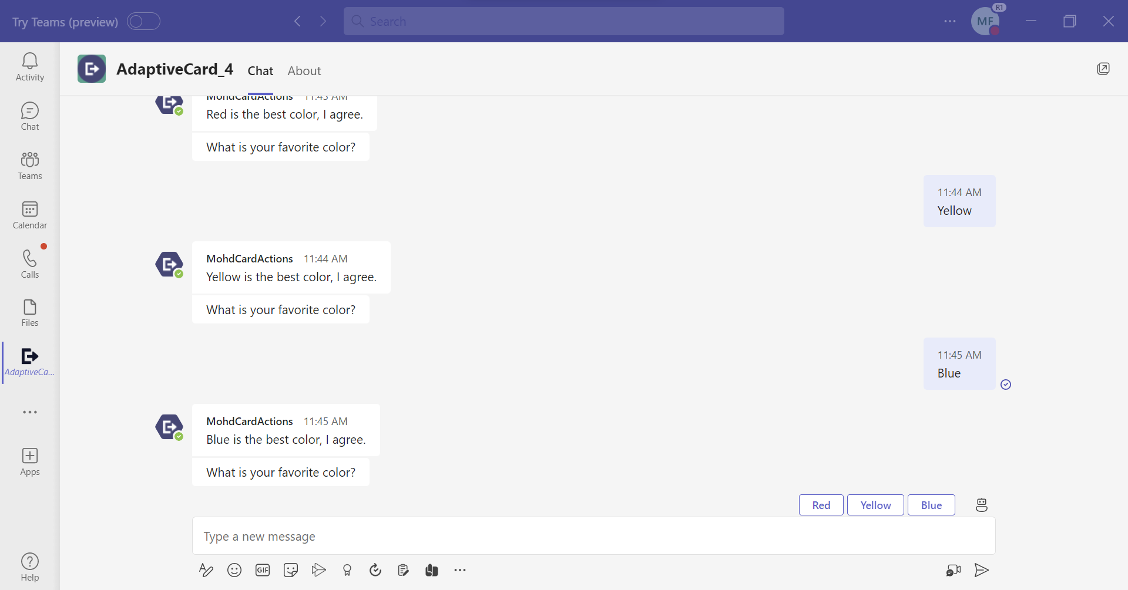This screenshot has height=590, width=1128.
Task: Click the sent 'Yellow' message bubble
Action: click(x=959, y=201)
